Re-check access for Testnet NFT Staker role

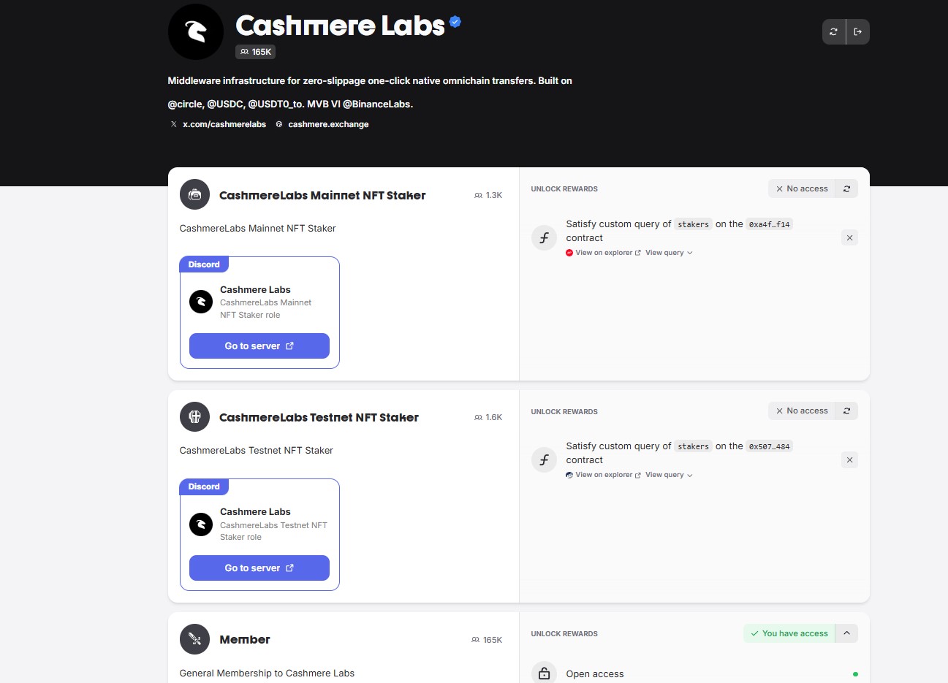(847, 411)
